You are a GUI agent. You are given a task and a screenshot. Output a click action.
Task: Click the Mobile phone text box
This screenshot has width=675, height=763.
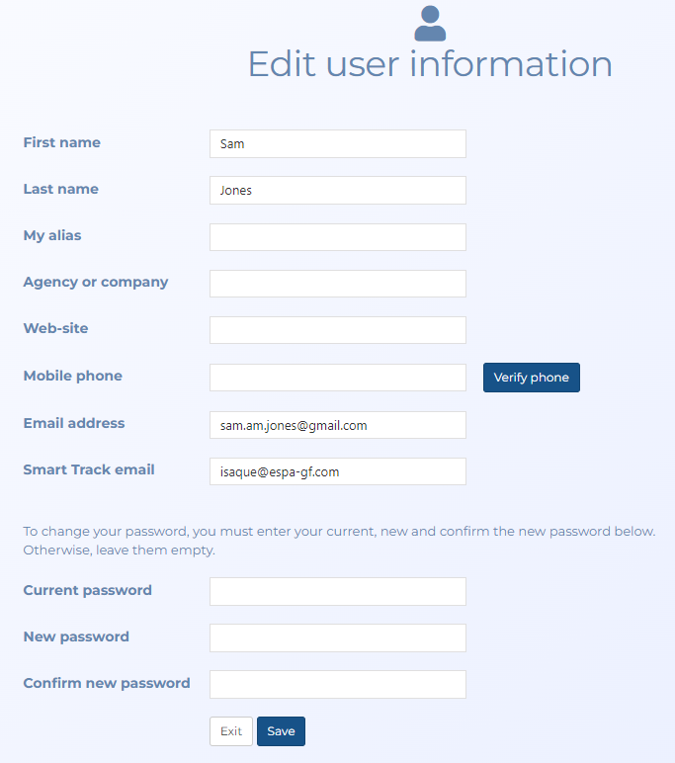pyautogui.click(x=337, y=378)
